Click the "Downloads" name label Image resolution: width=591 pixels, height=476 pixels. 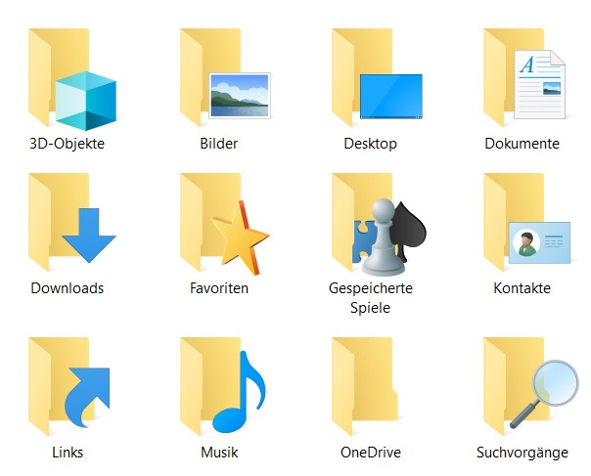[68, 288]
